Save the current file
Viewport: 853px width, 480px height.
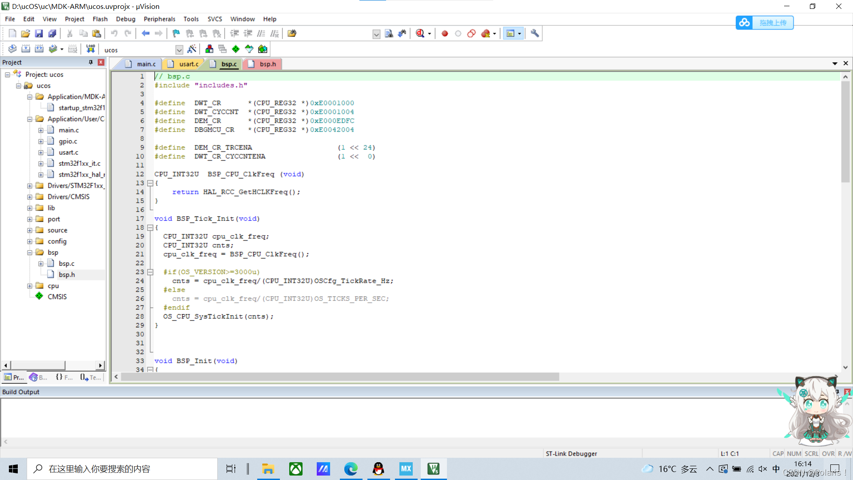[x=39, y=33]
